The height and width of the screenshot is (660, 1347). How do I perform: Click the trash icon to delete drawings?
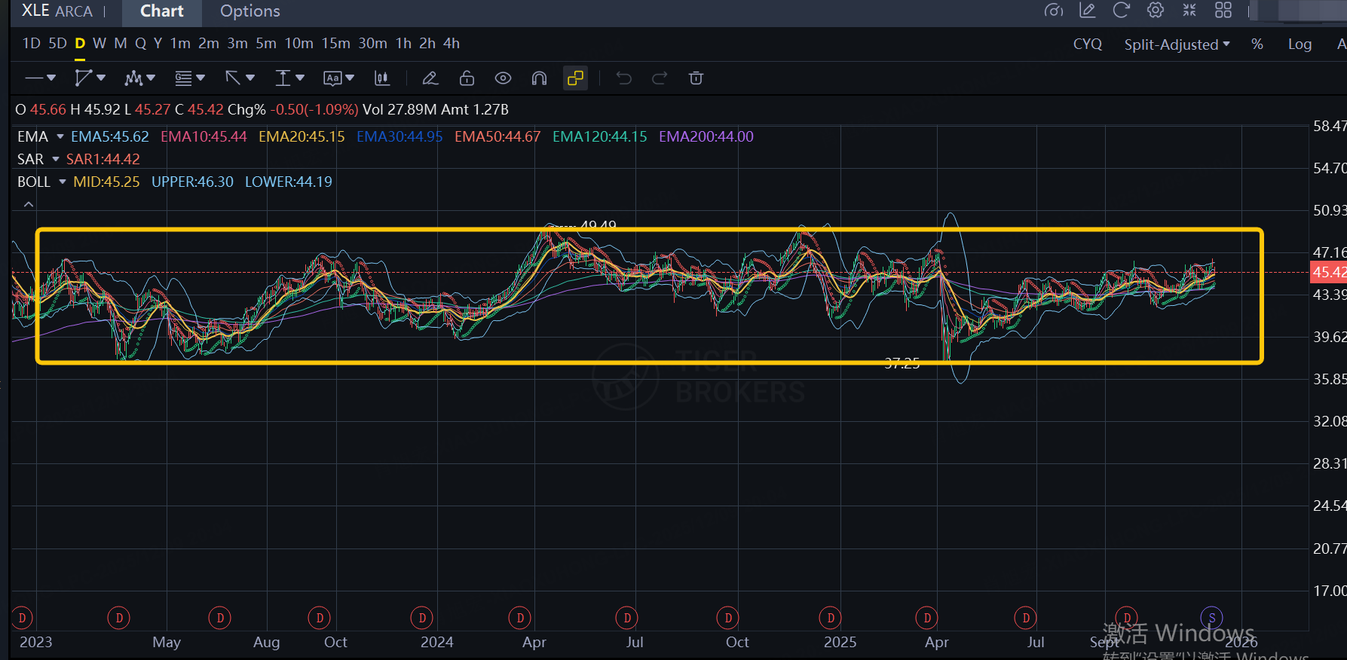pos(696,78)
